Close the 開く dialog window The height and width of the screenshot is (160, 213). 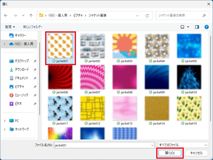[x=208, y=4]
